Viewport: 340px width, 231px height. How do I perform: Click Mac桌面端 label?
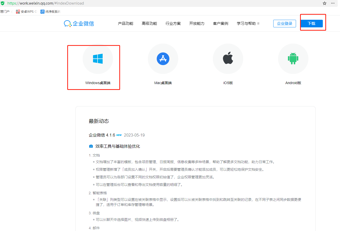point(163,83)
